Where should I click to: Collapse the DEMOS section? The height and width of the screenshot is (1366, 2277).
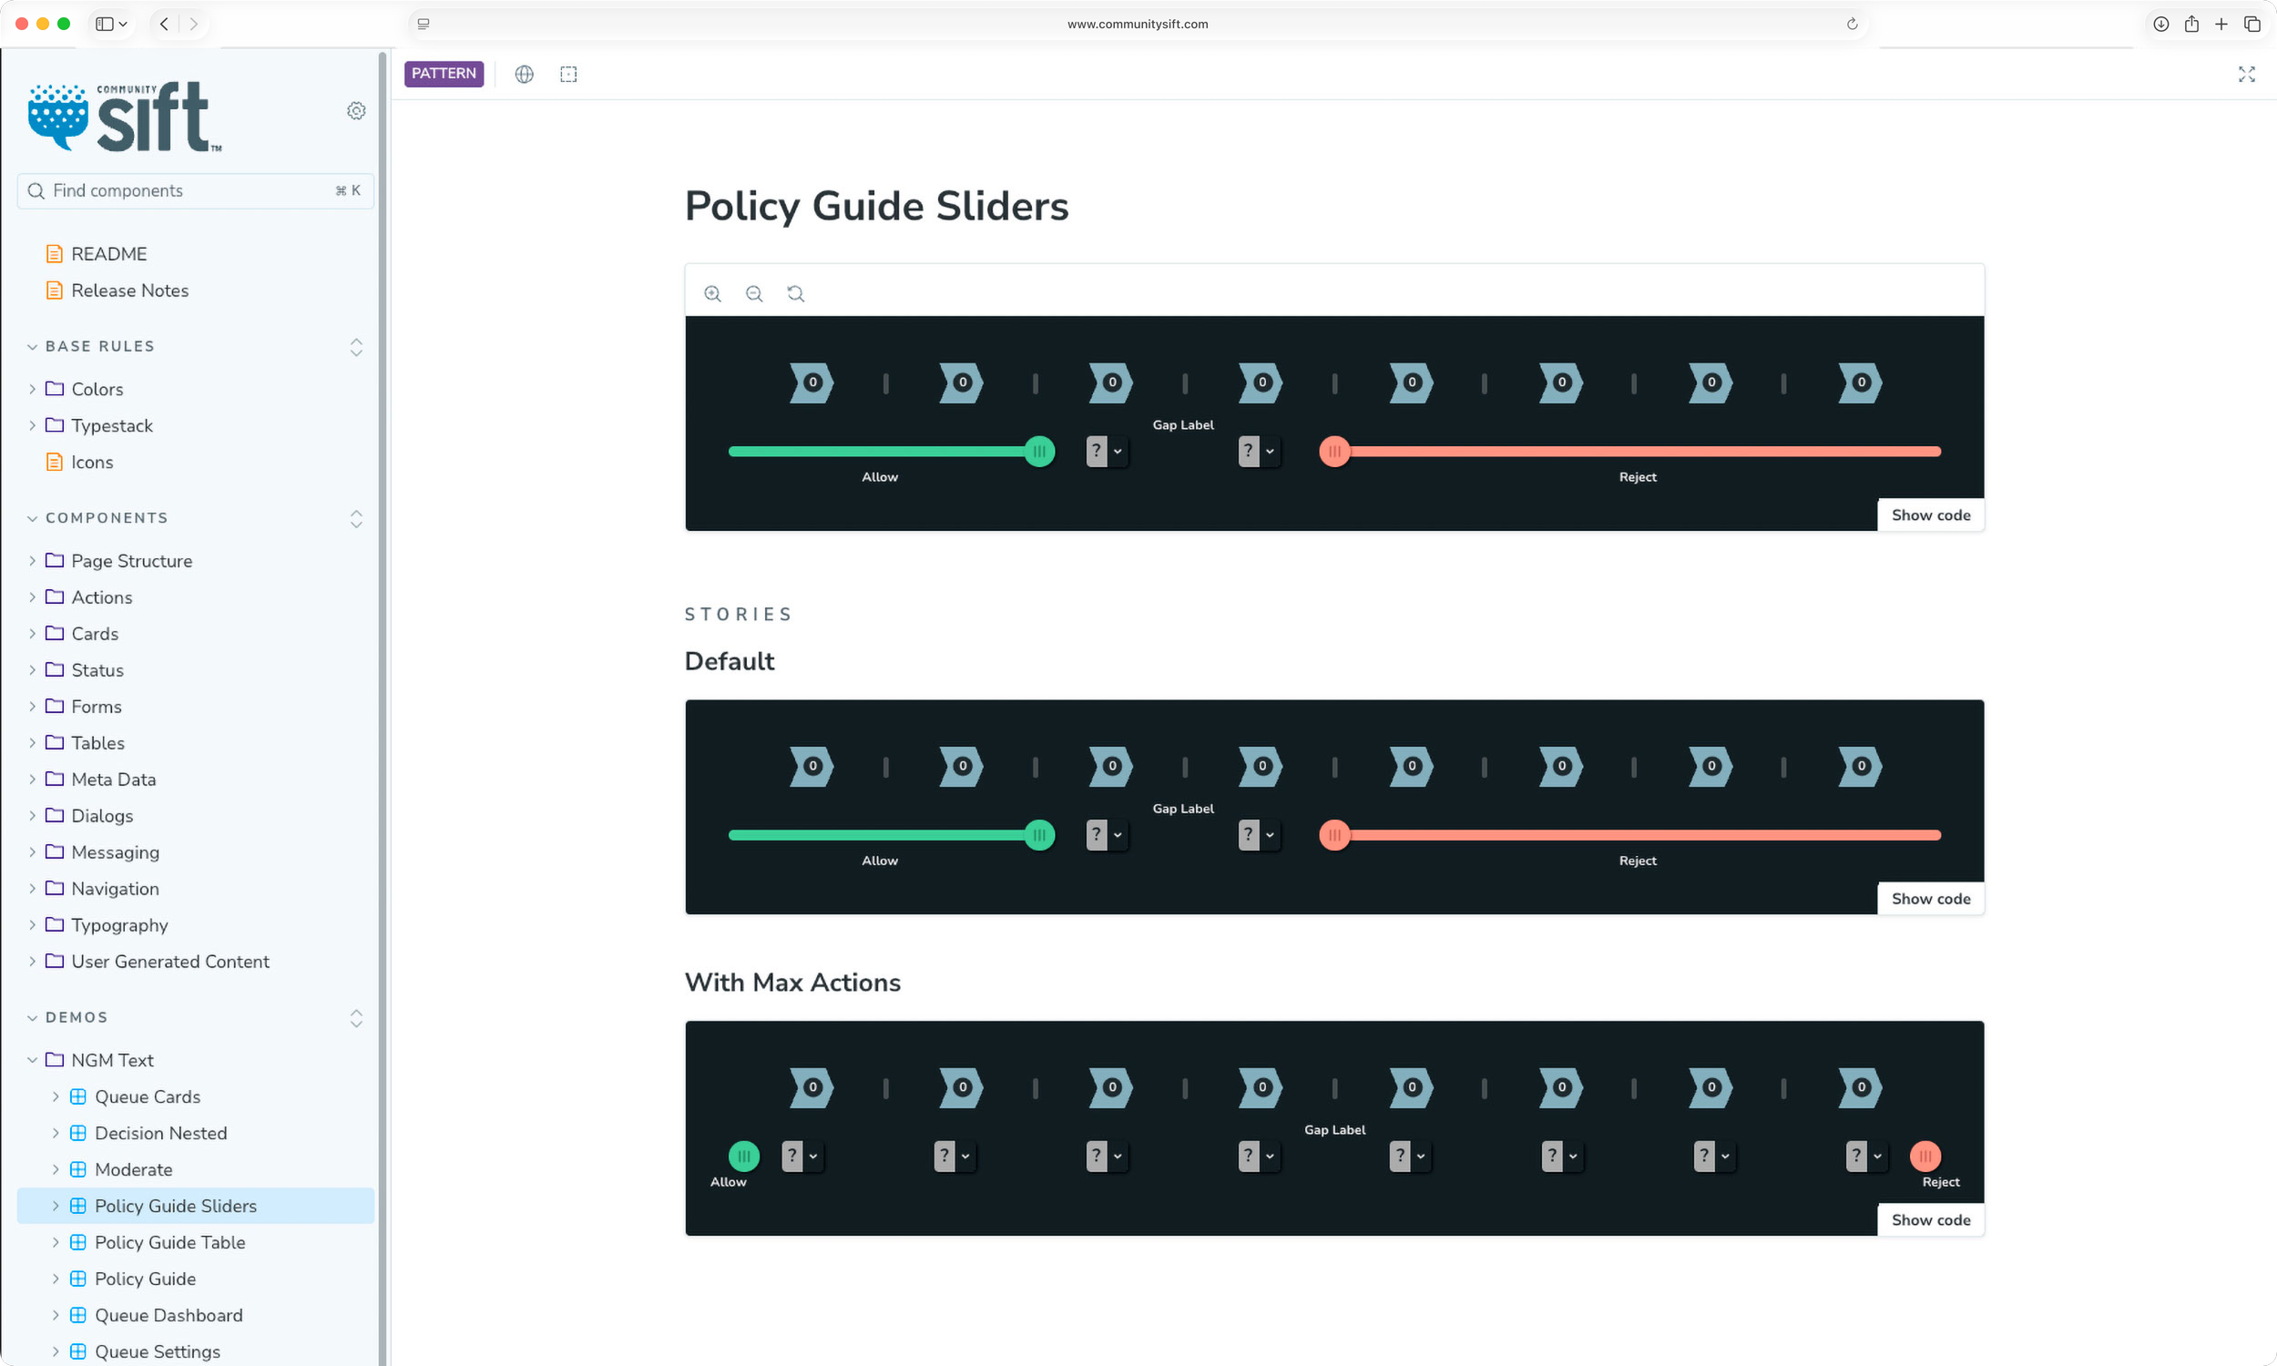point(77,1017)
